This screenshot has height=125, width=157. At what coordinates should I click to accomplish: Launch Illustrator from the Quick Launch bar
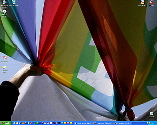click(x=65, y=123)
